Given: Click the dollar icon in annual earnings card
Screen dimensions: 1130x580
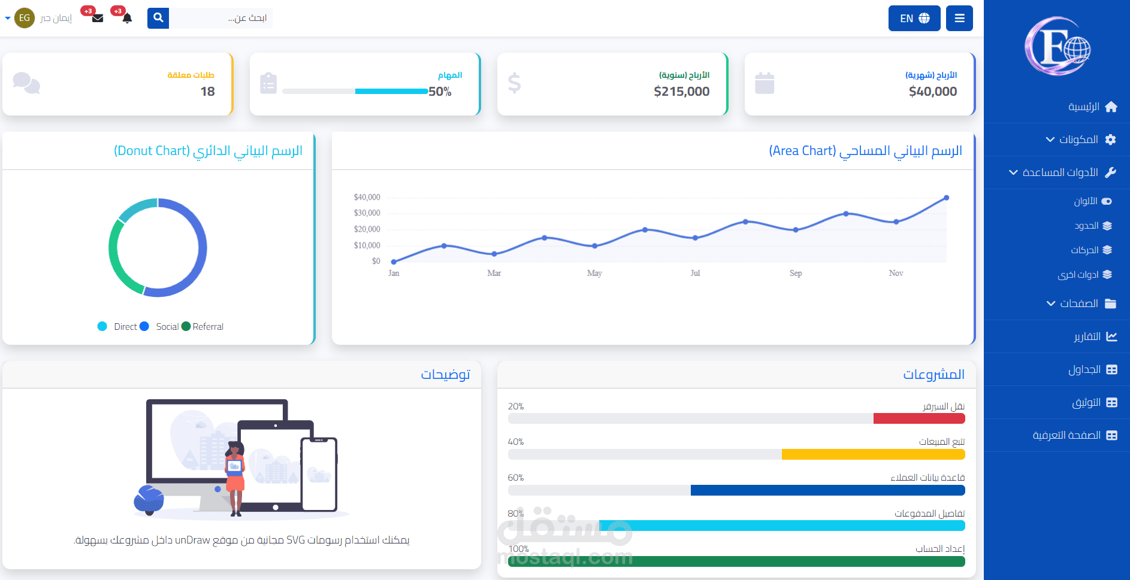Looking at the screenshot, I should point(514,83).
